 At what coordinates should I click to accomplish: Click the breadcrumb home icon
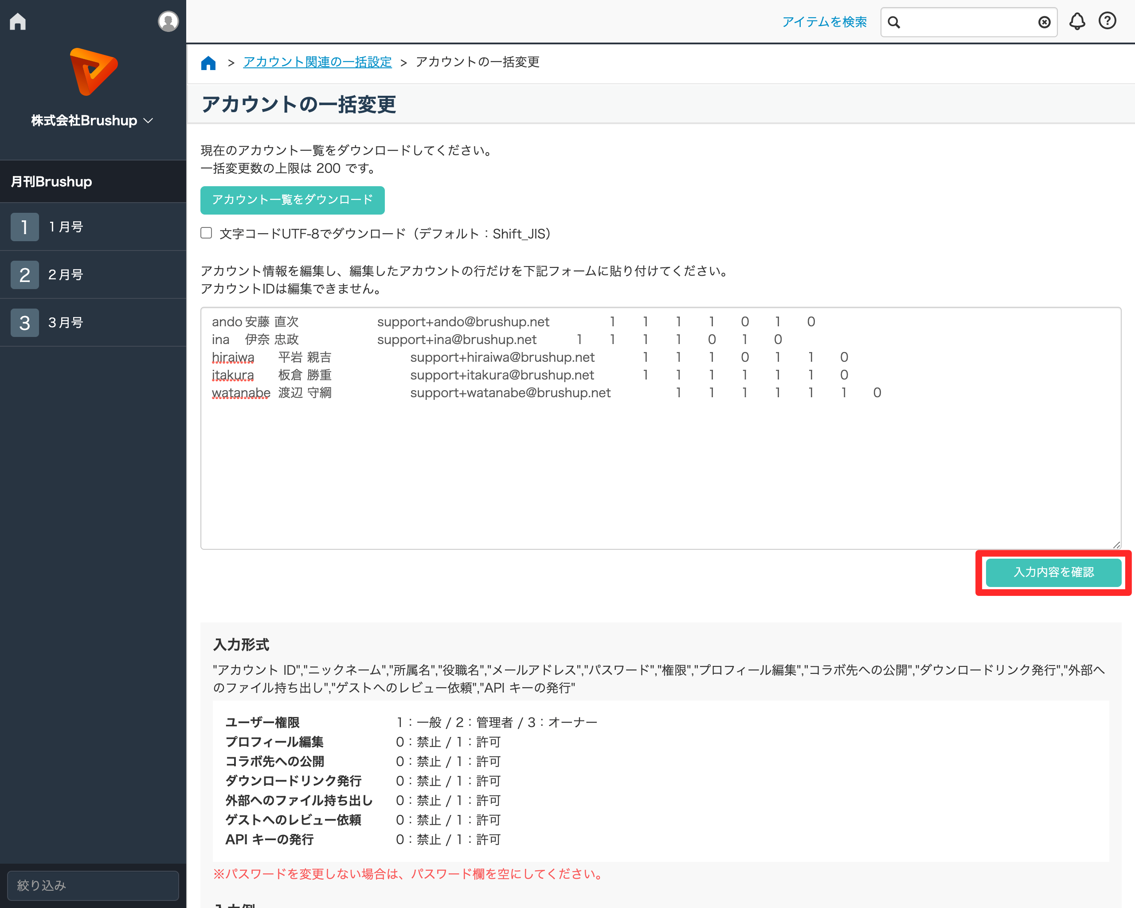208,63
